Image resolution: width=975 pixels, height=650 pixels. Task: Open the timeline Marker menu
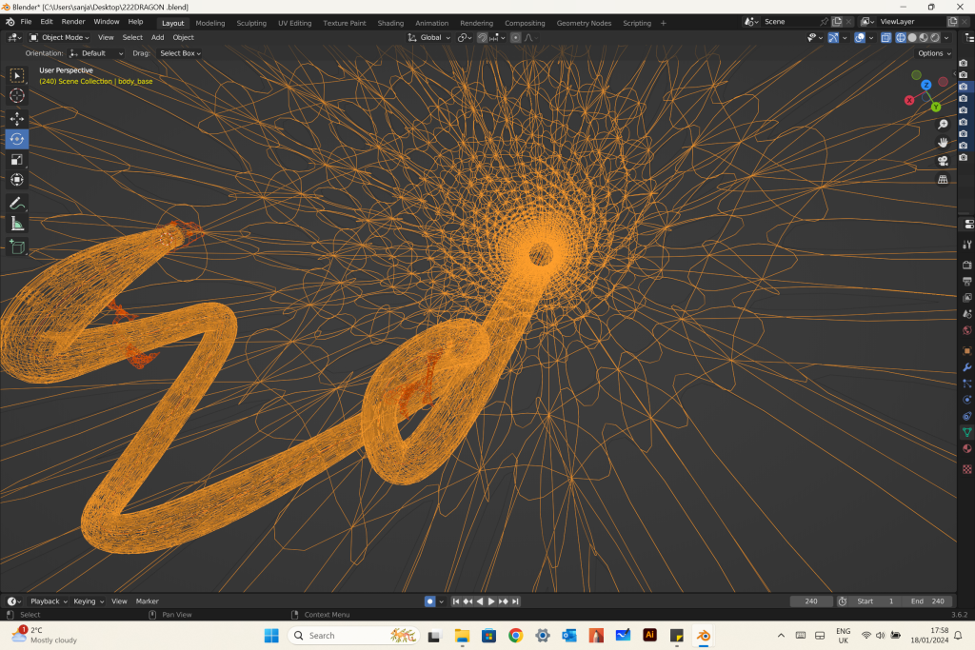148,601
